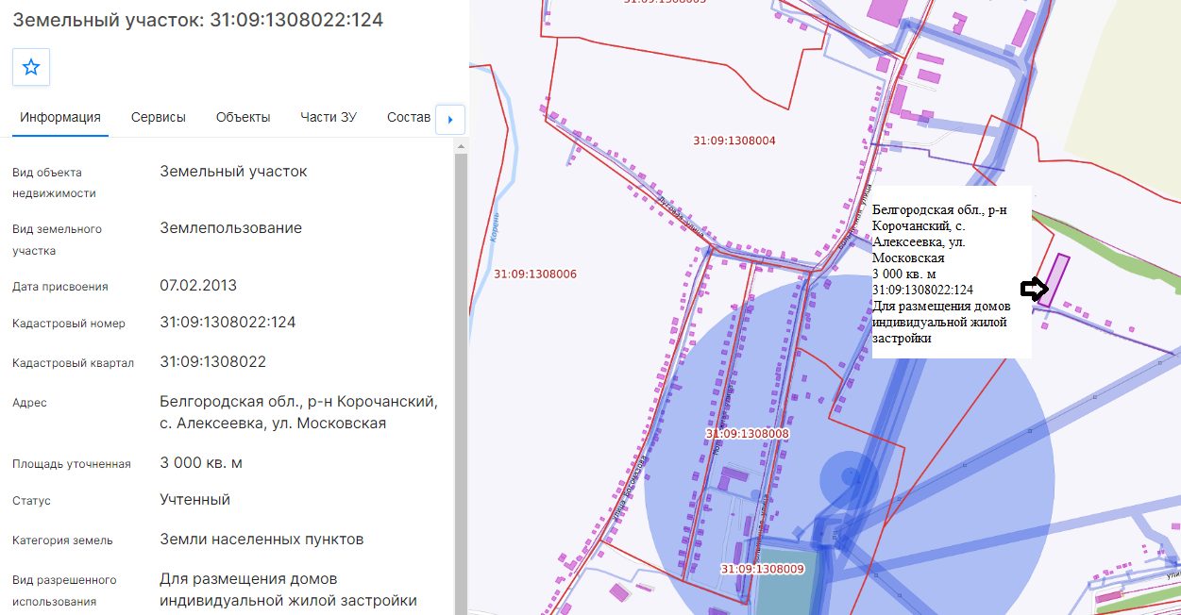Click the date value 07.02.2013
This screenshot has width=1181, height=615.
coord(198,286)
